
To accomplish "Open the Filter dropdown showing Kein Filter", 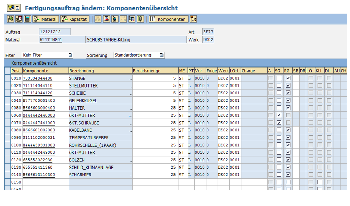I will (x=70, y=55).
